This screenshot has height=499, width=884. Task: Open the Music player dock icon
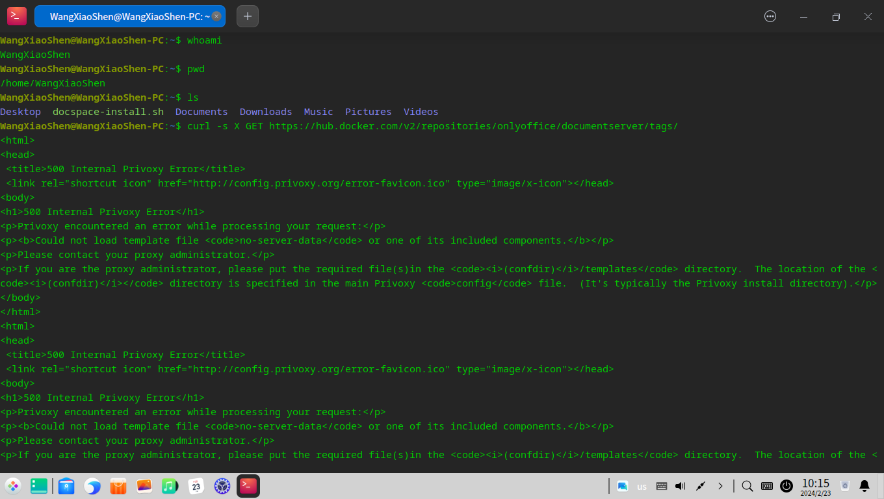[x=170, y=486]
